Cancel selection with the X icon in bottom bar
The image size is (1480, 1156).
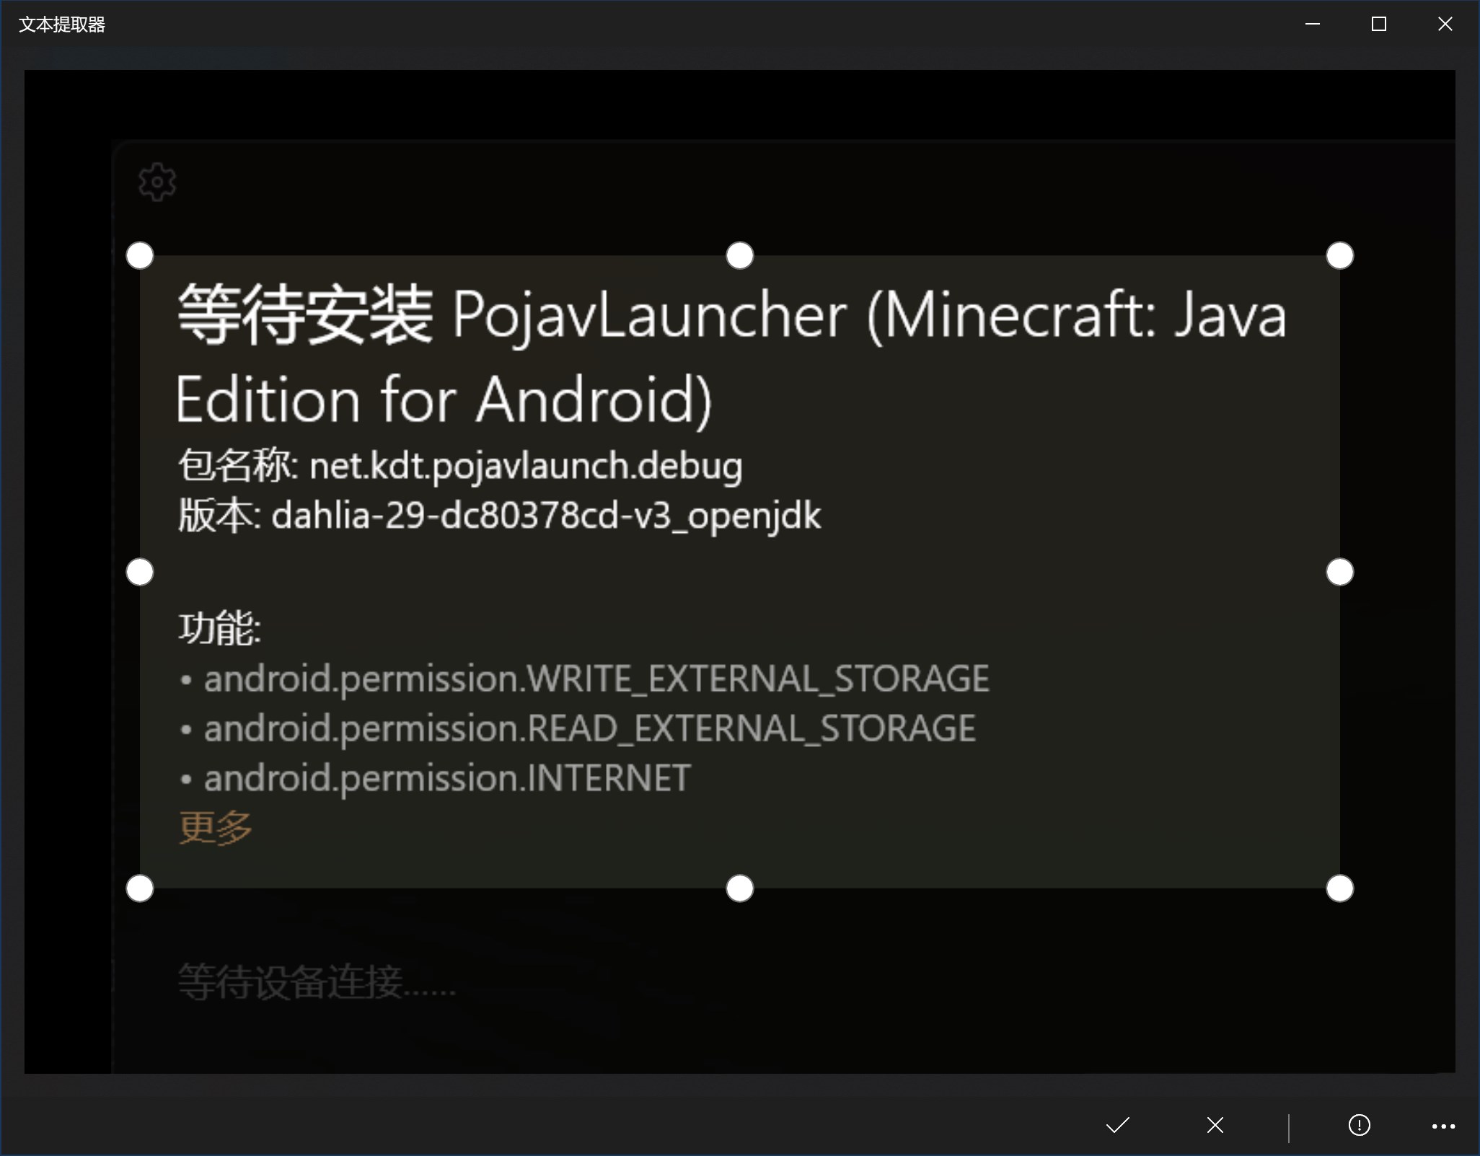[1215, 1125]
